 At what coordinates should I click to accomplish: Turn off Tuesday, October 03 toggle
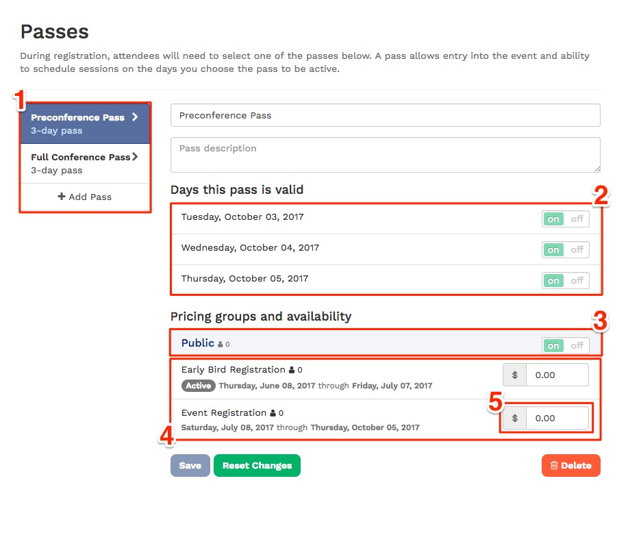click(x=576, y=218)
